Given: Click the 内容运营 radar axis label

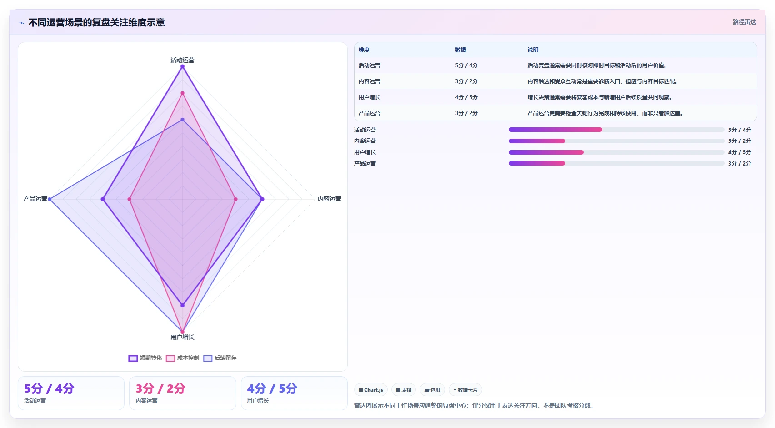Looking at the screenshot, I should pos(329,199).
